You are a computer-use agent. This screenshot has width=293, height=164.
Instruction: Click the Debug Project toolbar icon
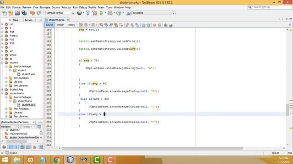110,13
